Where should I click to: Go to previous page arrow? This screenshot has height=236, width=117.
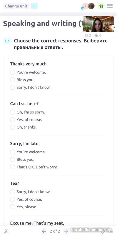pyautogui.click(x=44, y=231)
